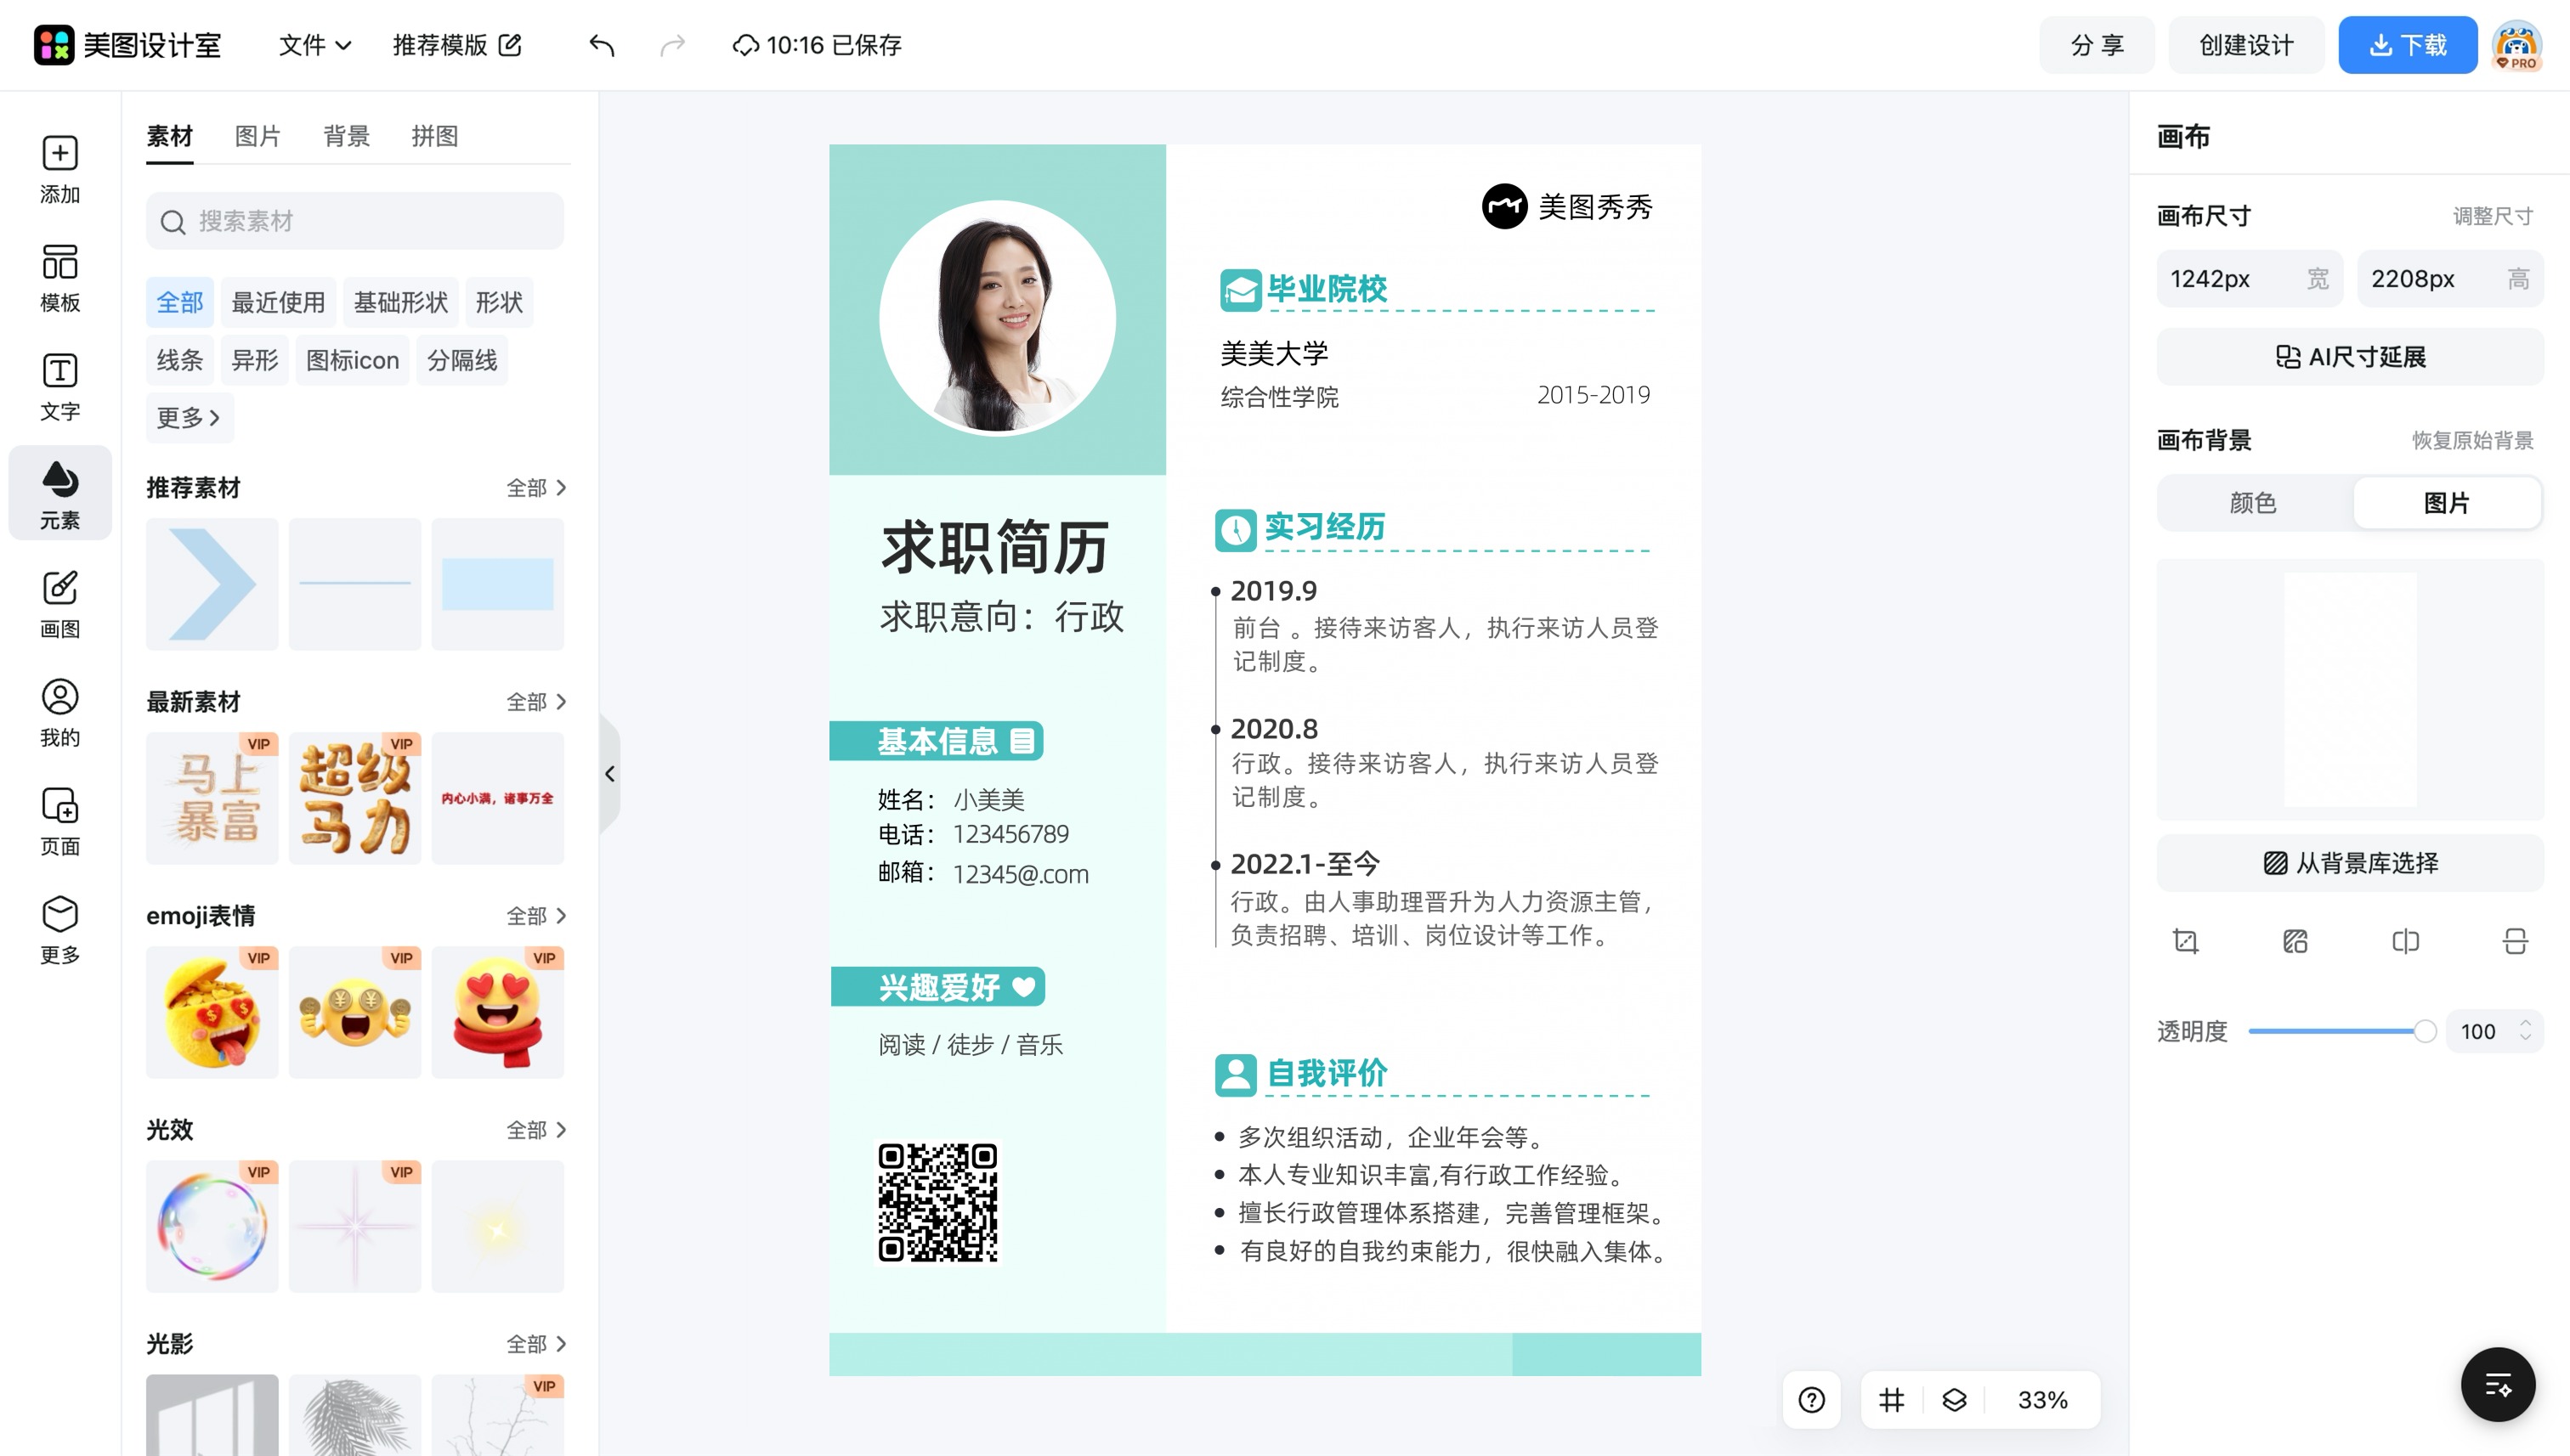Image resolution: width=2570 pixels, height=1456 pixels.
Task: Select 颜色 background mode
Action: 2253,503
